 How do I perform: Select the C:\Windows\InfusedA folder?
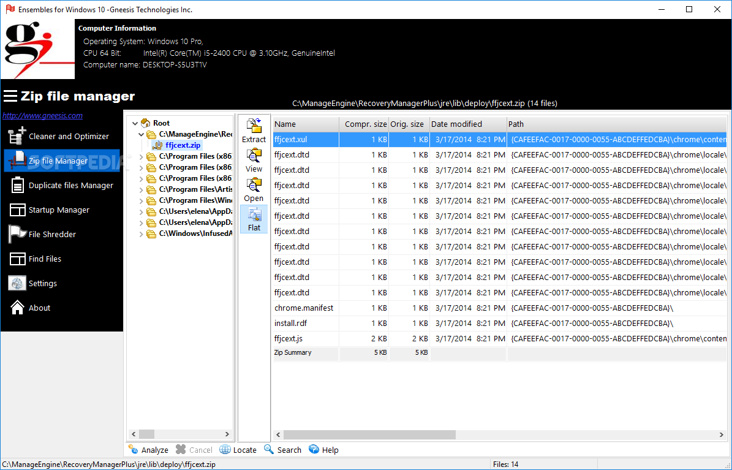pos(195,233)
